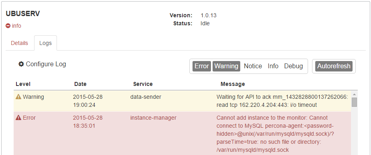371x155 pixels.
Task: Click the Warning level label
Action: [33, 97]
